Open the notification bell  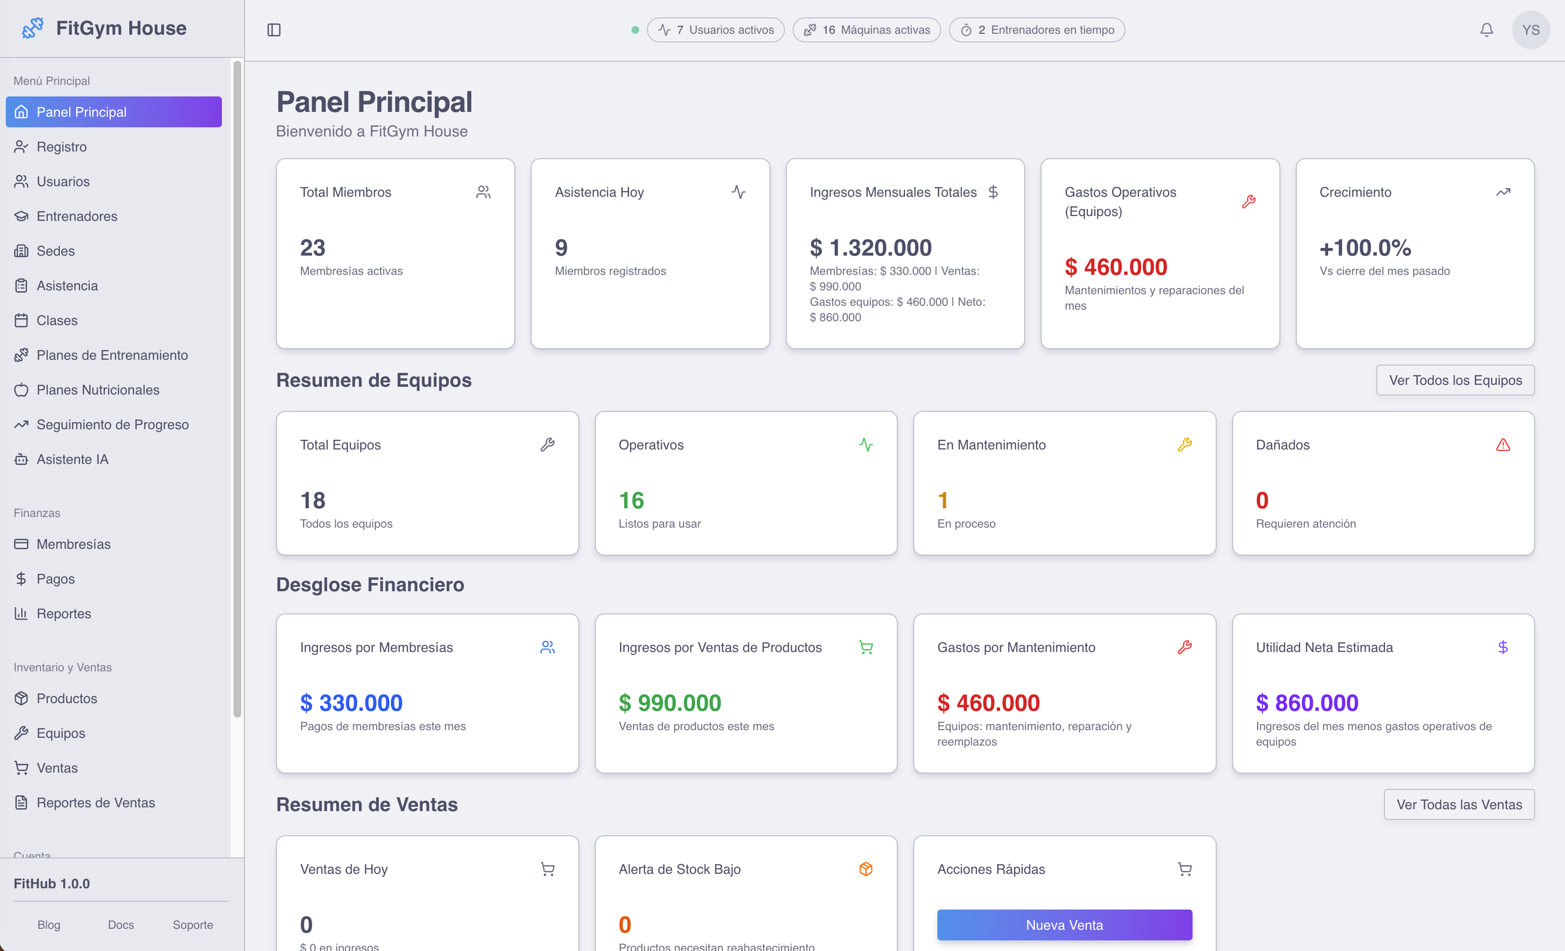[x=1486, y=29]
